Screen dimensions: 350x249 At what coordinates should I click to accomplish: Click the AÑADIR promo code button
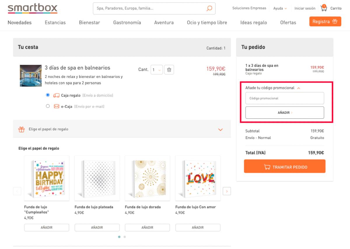(284, 112)
